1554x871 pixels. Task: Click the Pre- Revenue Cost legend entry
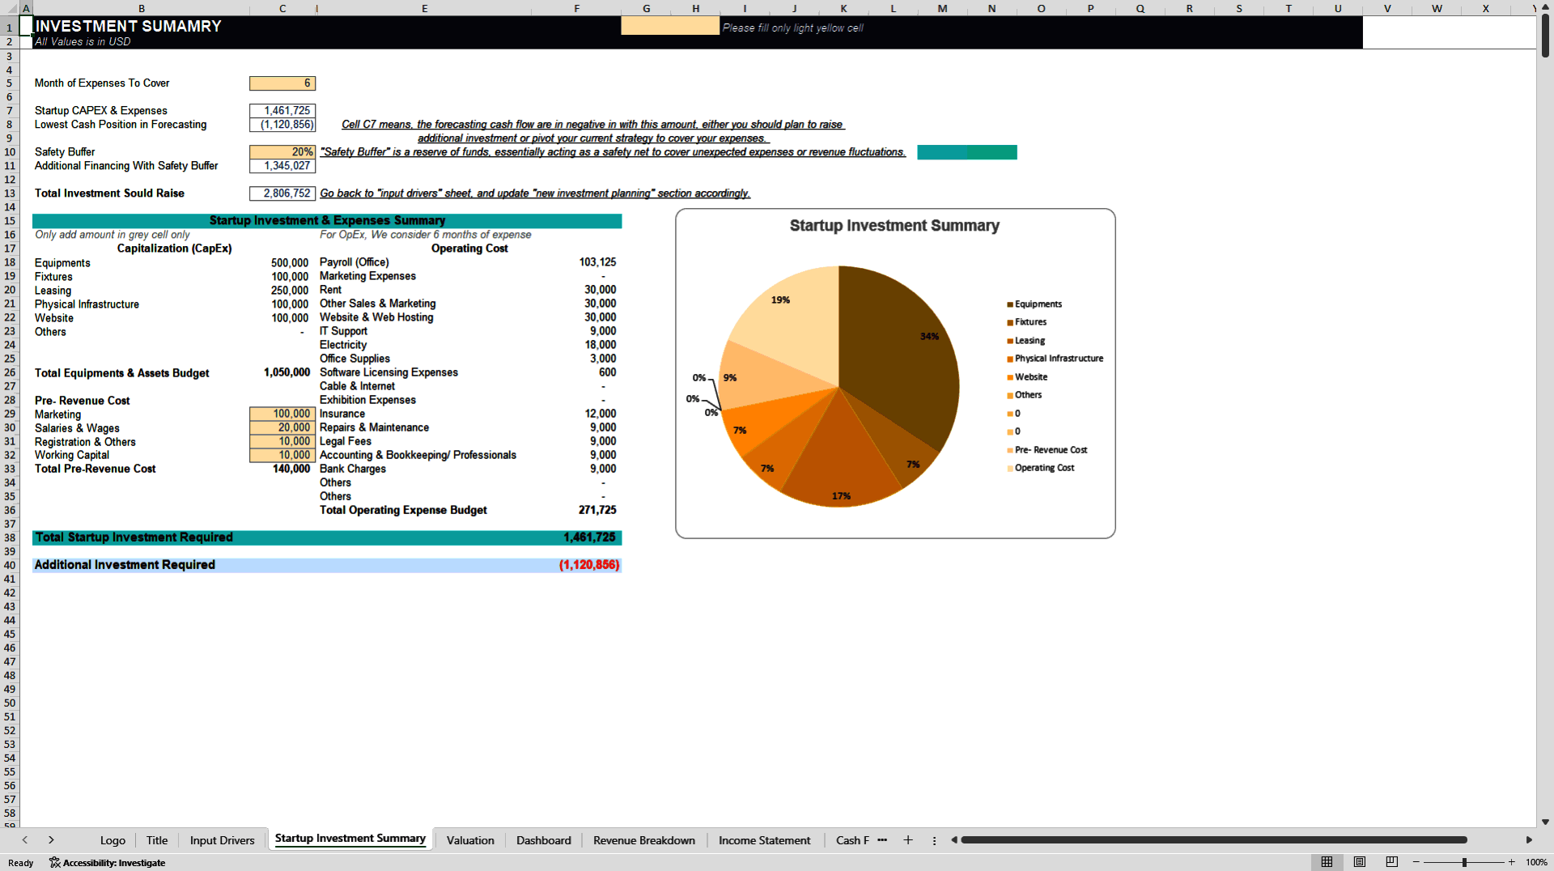pyautogui.click(x=1047, y=450)
